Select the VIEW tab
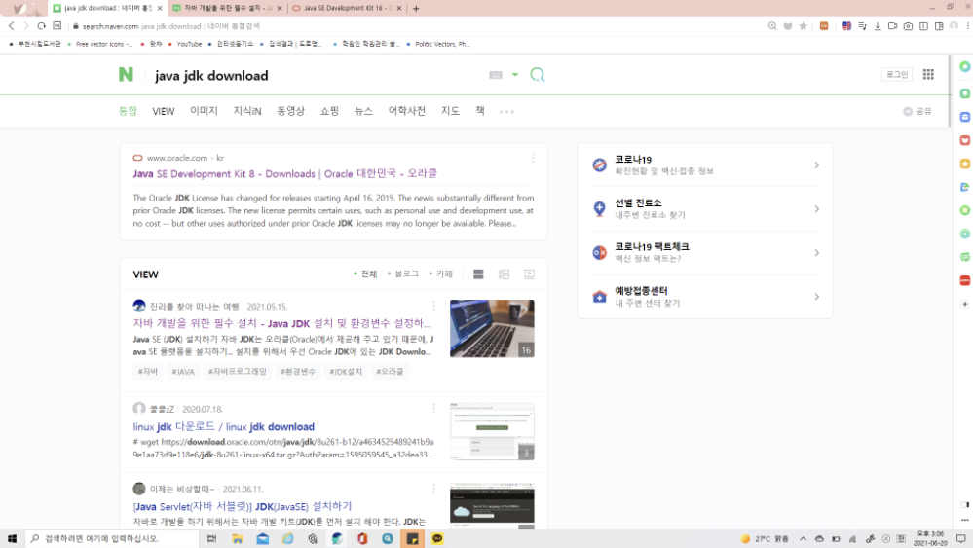Screen dimensions: 973x548 click(164, 112)
